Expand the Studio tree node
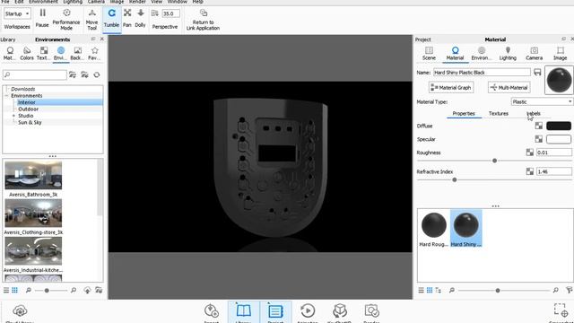 [x=14, y=116]
